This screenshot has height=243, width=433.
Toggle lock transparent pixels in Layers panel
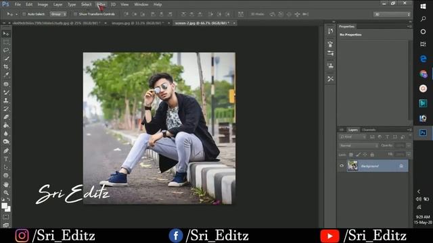[x=351, y=155]
